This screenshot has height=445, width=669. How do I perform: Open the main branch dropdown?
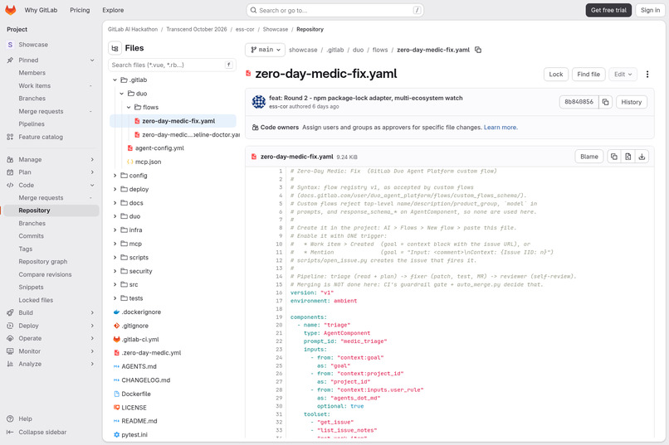pyautogui.click(x=266, y=50)
